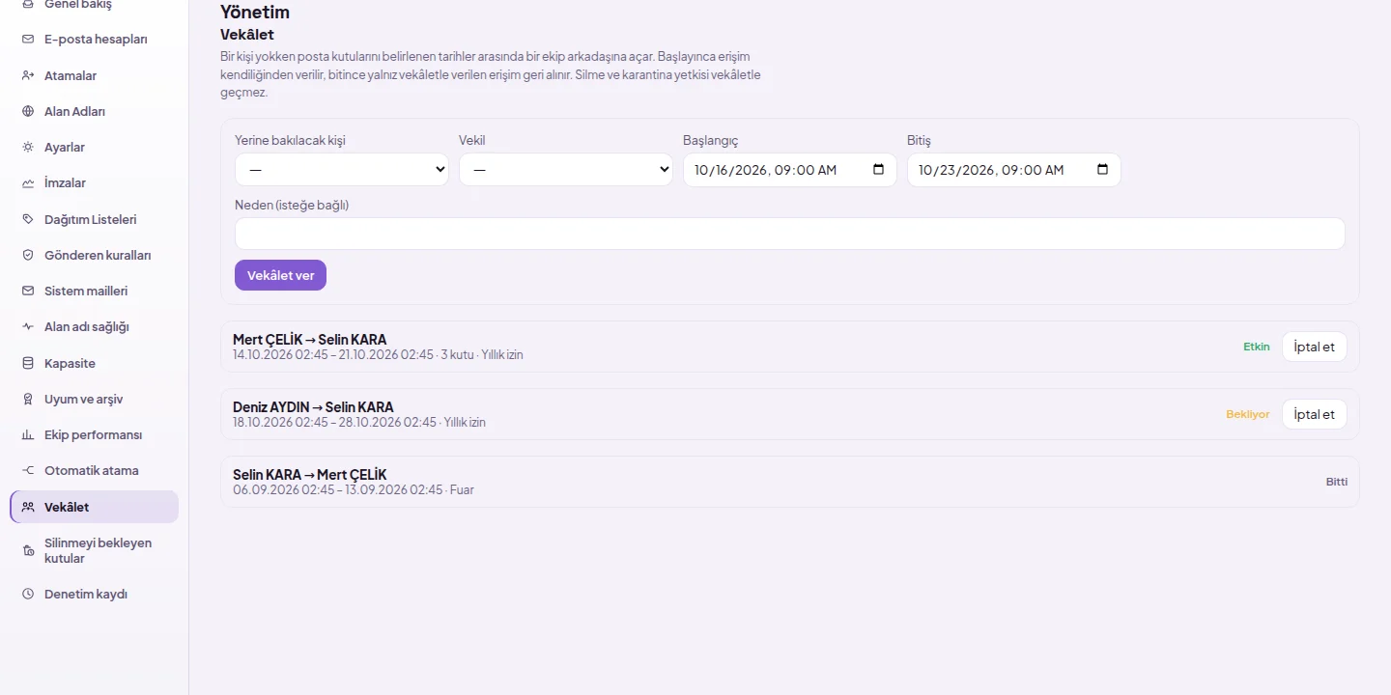Click the chart icon beside İmzalar

[x=28, y=183]
